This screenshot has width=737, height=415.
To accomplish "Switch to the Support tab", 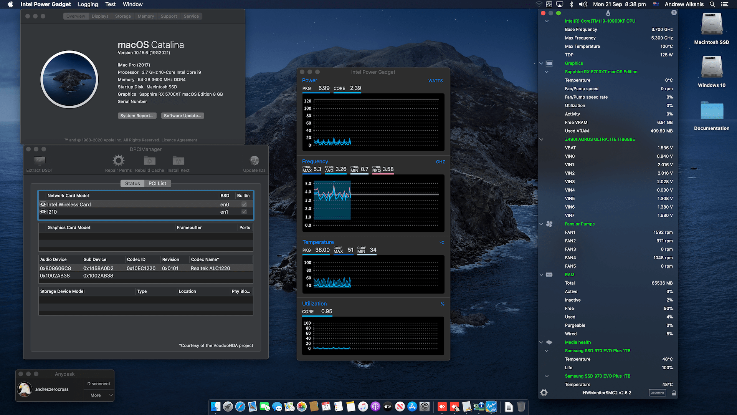I will [169, 16].
